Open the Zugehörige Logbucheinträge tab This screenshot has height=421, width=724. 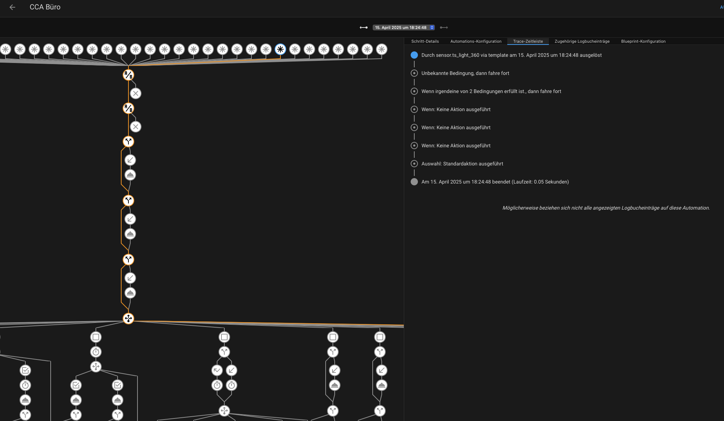[582, 41]
